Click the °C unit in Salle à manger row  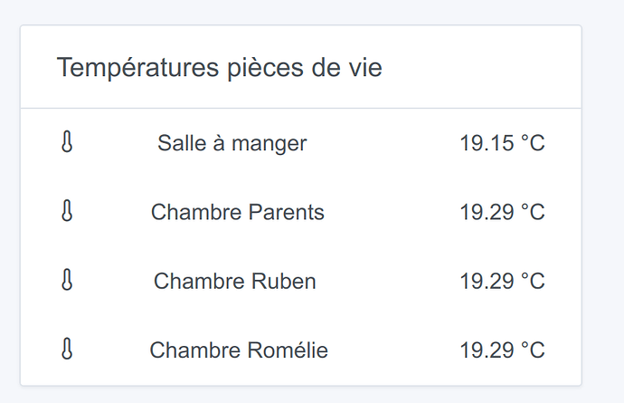coord(533,143)
